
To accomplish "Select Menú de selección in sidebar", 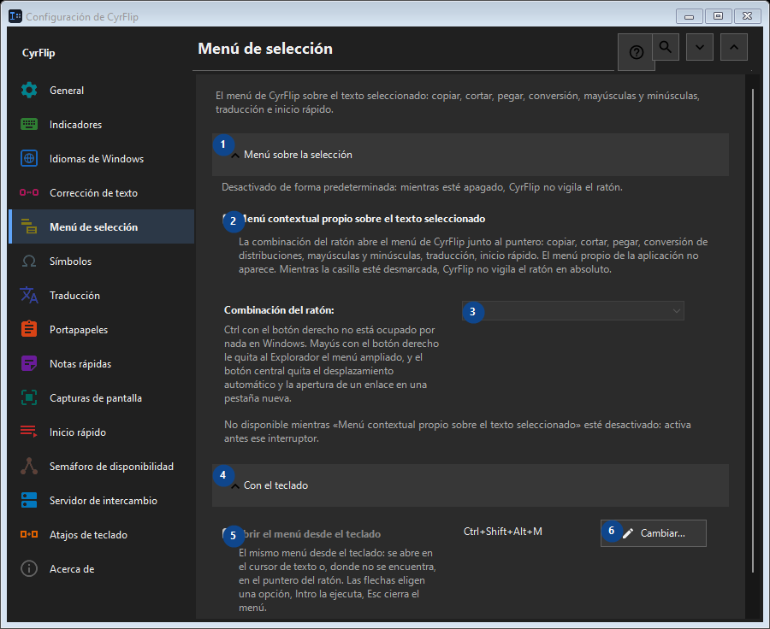I will pos(102,226).
